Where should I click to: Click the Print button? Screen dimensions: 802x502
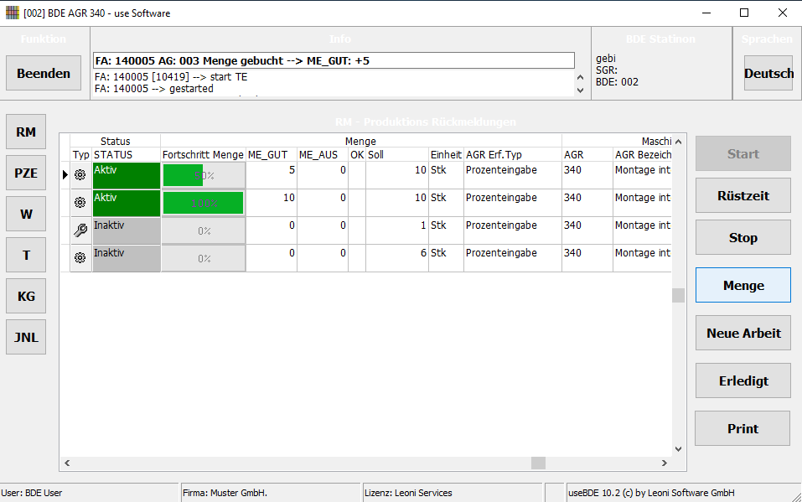742,428
